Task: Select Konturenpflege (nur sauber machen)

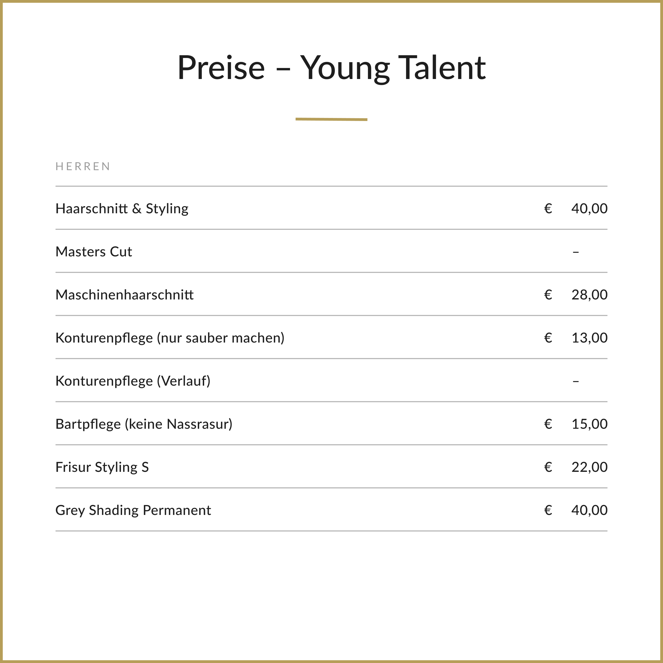Action: 170,338
